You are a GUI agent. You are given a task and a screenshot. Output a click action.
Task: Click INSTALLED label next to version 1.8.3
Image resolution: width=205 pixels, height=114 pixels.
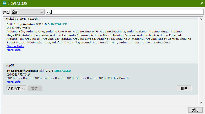tap(59, 24)
